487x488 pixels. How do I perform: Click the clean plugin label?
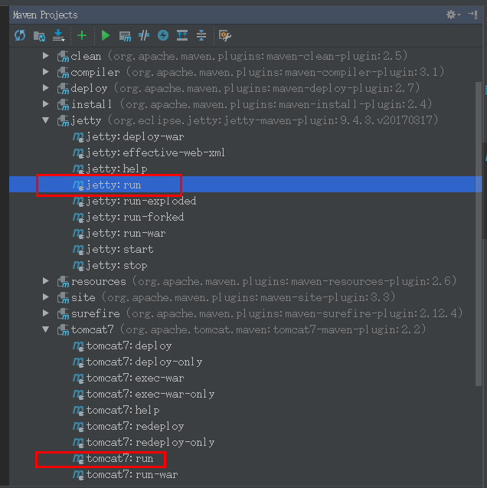click(x=86, y=56)
